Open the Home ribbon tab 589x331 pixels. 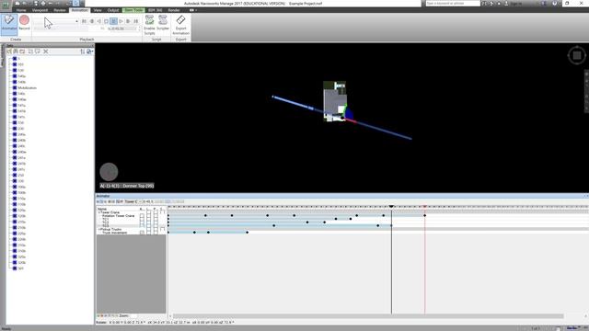click(x=21, y=10)
